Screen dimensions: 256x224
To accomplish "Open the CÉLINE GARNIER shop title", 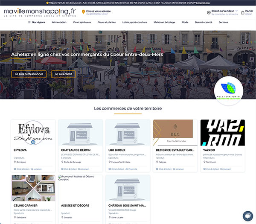I will (x=26, y=205).
